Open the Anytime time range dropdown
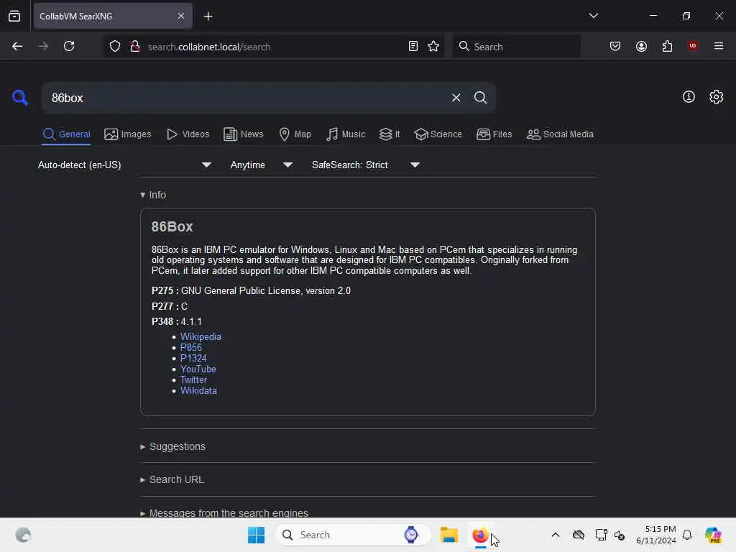The image size is (736, 552). pos(262,165)
